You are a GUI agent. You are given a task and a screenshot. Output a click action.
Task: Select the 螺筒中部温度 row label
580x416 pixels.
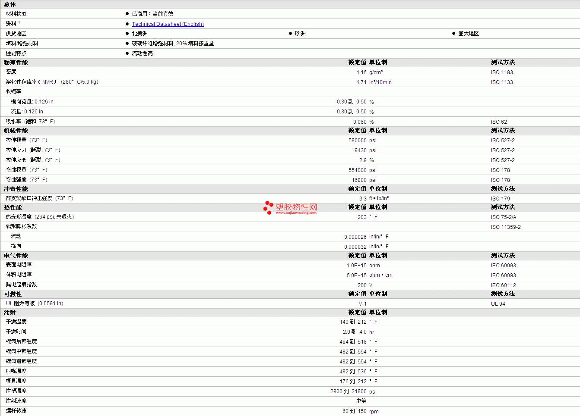coord(21,351)
